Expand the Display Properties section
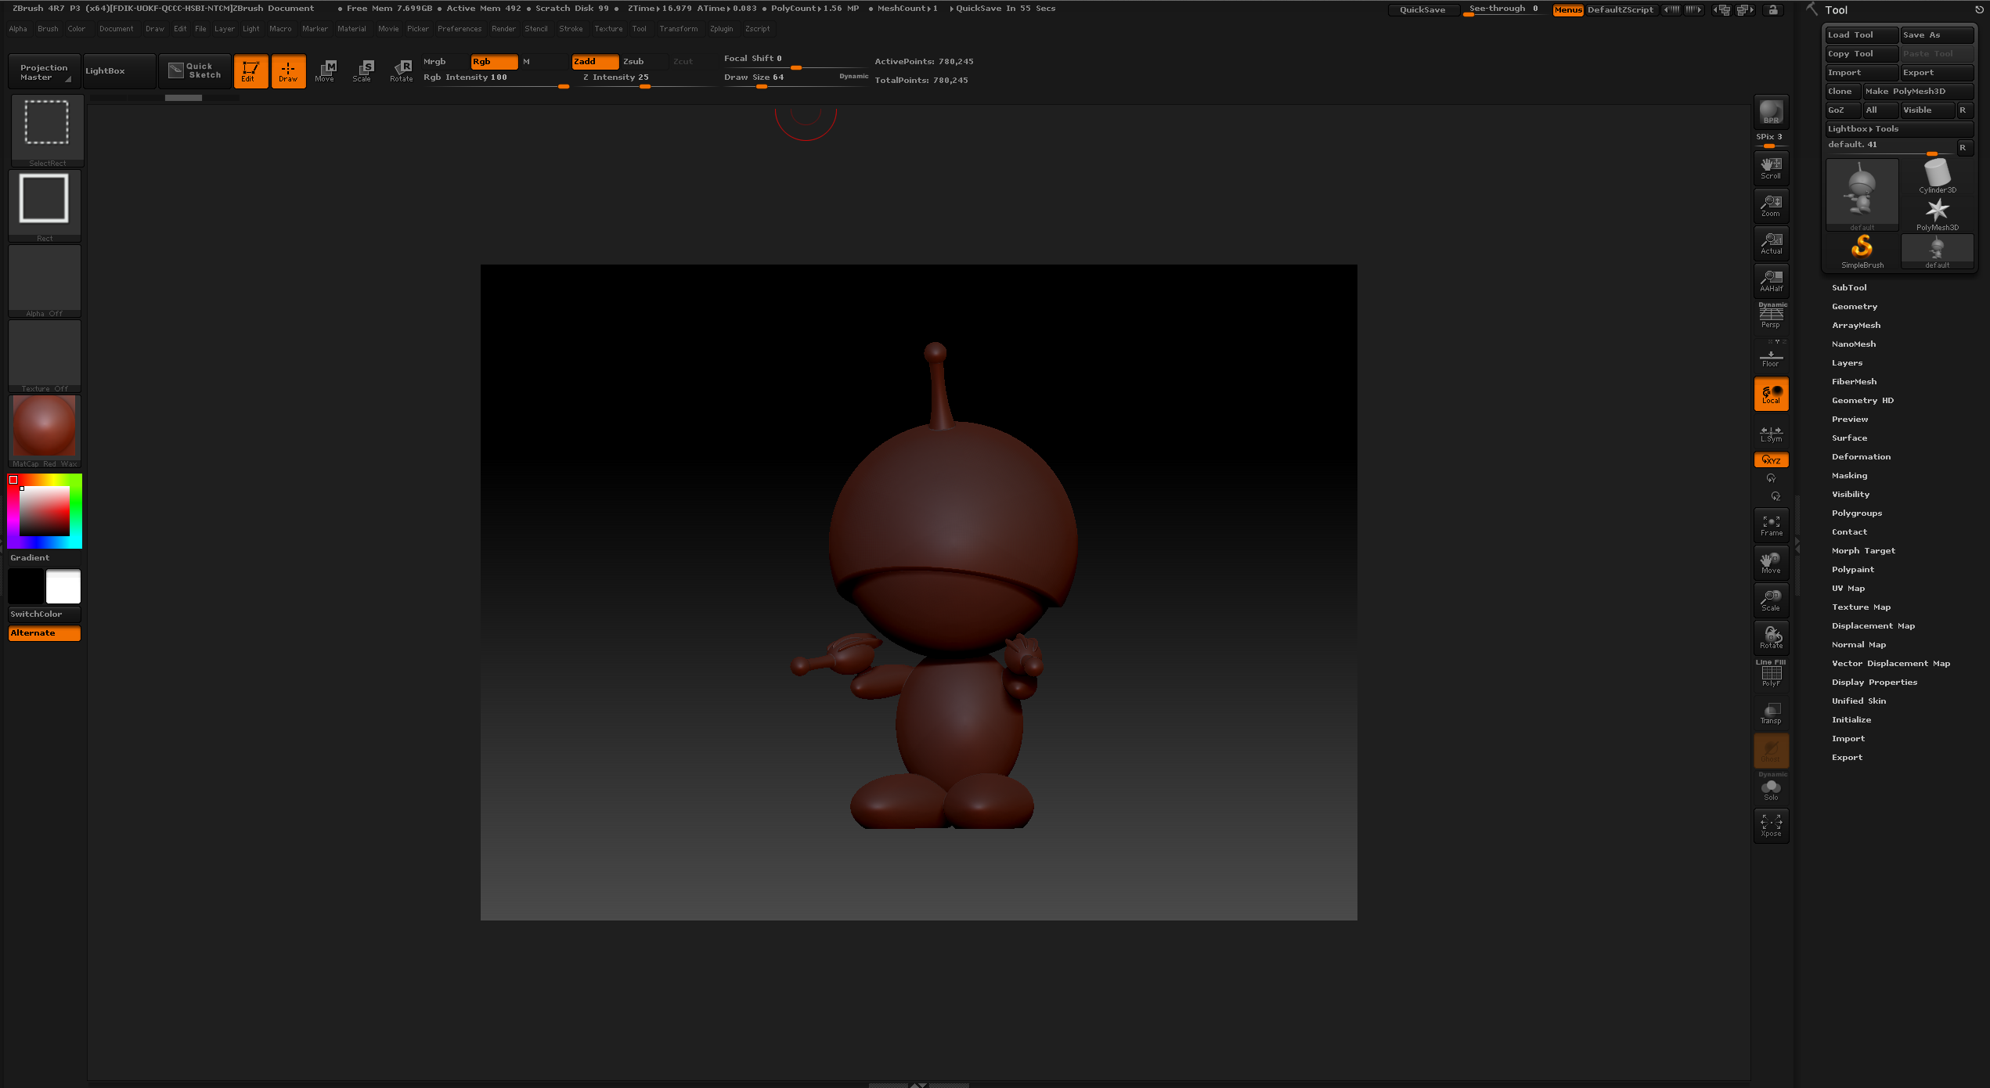The width and height of the screenshot is (1990, 1088). coord(1874,683)
